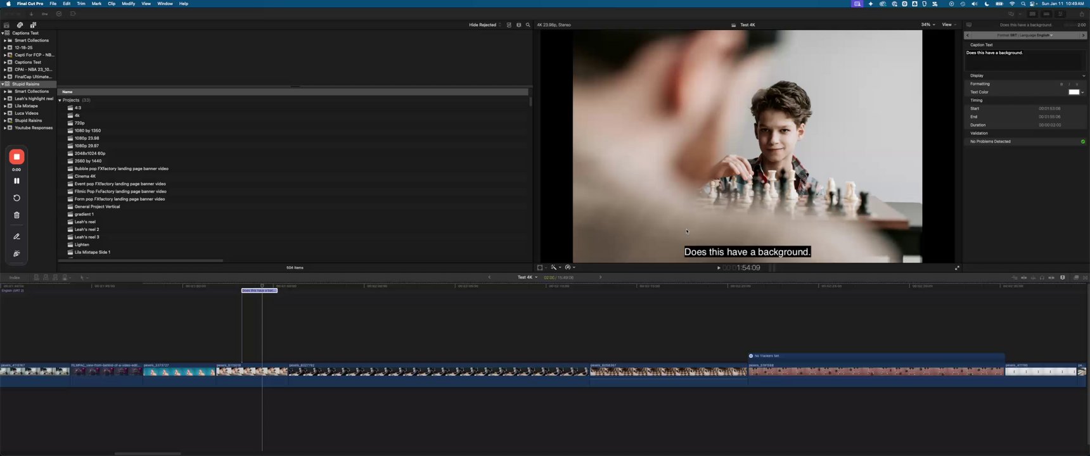Image resolution: width=1090 pixels, height=456 pixels.
Task: Toggle italic caption formatting
Action: click(1069, 84)
